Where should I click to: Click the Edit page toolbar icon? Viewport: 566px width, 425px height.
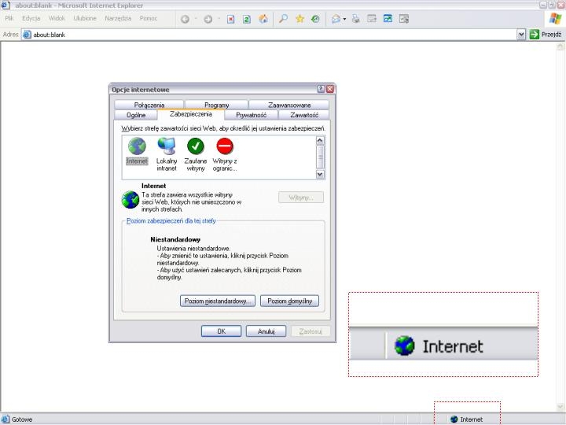coord(372,18)
